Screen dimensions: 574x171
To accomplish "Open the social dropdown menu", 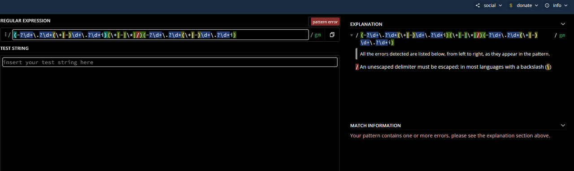I will coord(489,5).
